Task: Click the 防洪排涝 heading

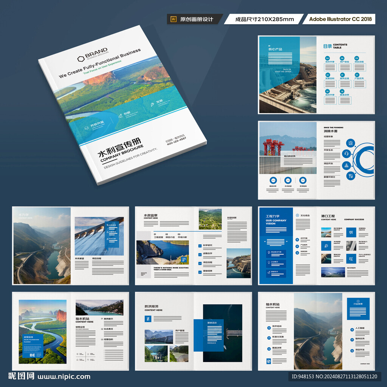Action: [151, 306]
